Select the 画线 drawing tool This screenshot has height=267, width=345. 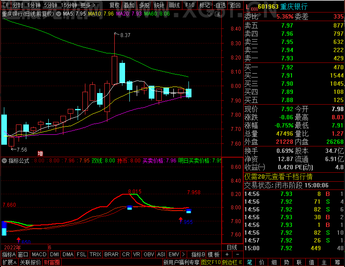coord(174,5)
